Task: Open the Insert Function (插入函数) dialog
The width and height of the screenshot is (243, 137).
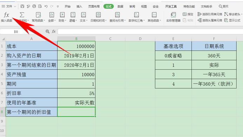Action: 6,17
